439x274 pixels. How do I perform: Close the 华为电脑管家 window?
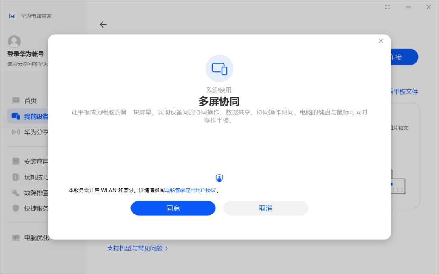click(x=429, y=7)
